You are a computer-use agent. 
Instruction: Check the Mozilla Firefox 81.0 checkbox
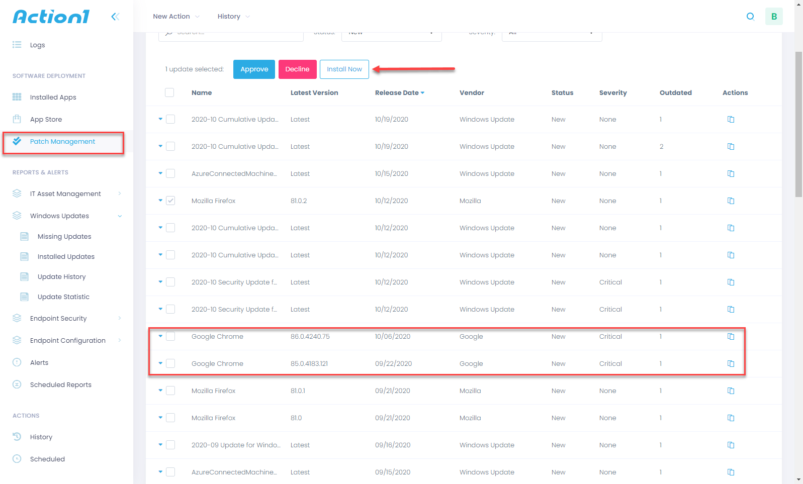pos(170,418)
